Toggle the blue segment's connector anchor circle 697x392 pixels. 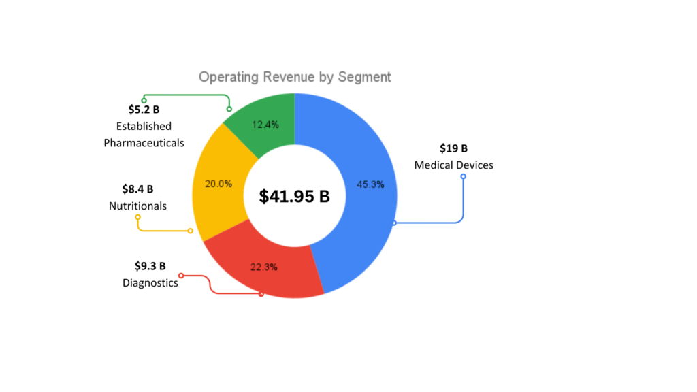click(x=395, y=222)
